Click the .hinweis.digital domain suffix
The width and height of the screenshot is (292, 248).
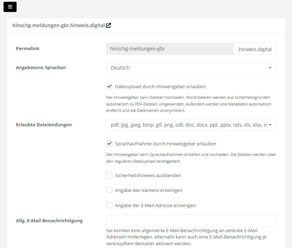(255, 49)
